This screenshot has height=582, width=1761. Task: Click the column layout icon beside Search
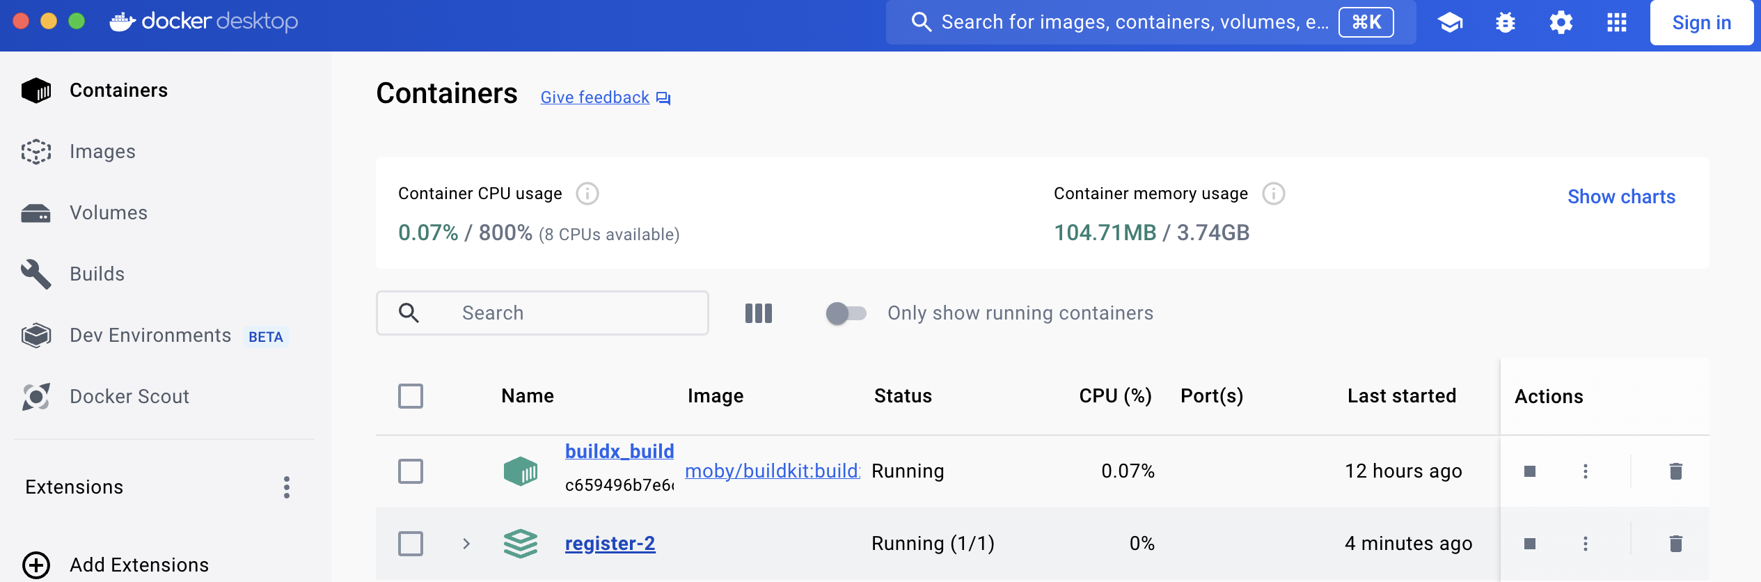tap(759, 313)
